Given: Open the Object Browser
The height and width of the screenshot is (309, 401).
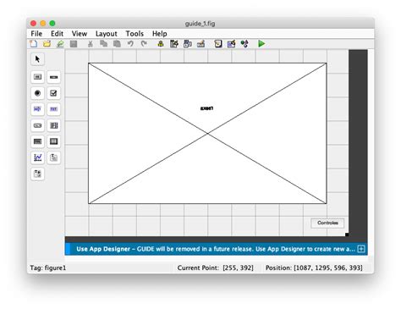Looking at the screenshot, I should tap(244, 44).
